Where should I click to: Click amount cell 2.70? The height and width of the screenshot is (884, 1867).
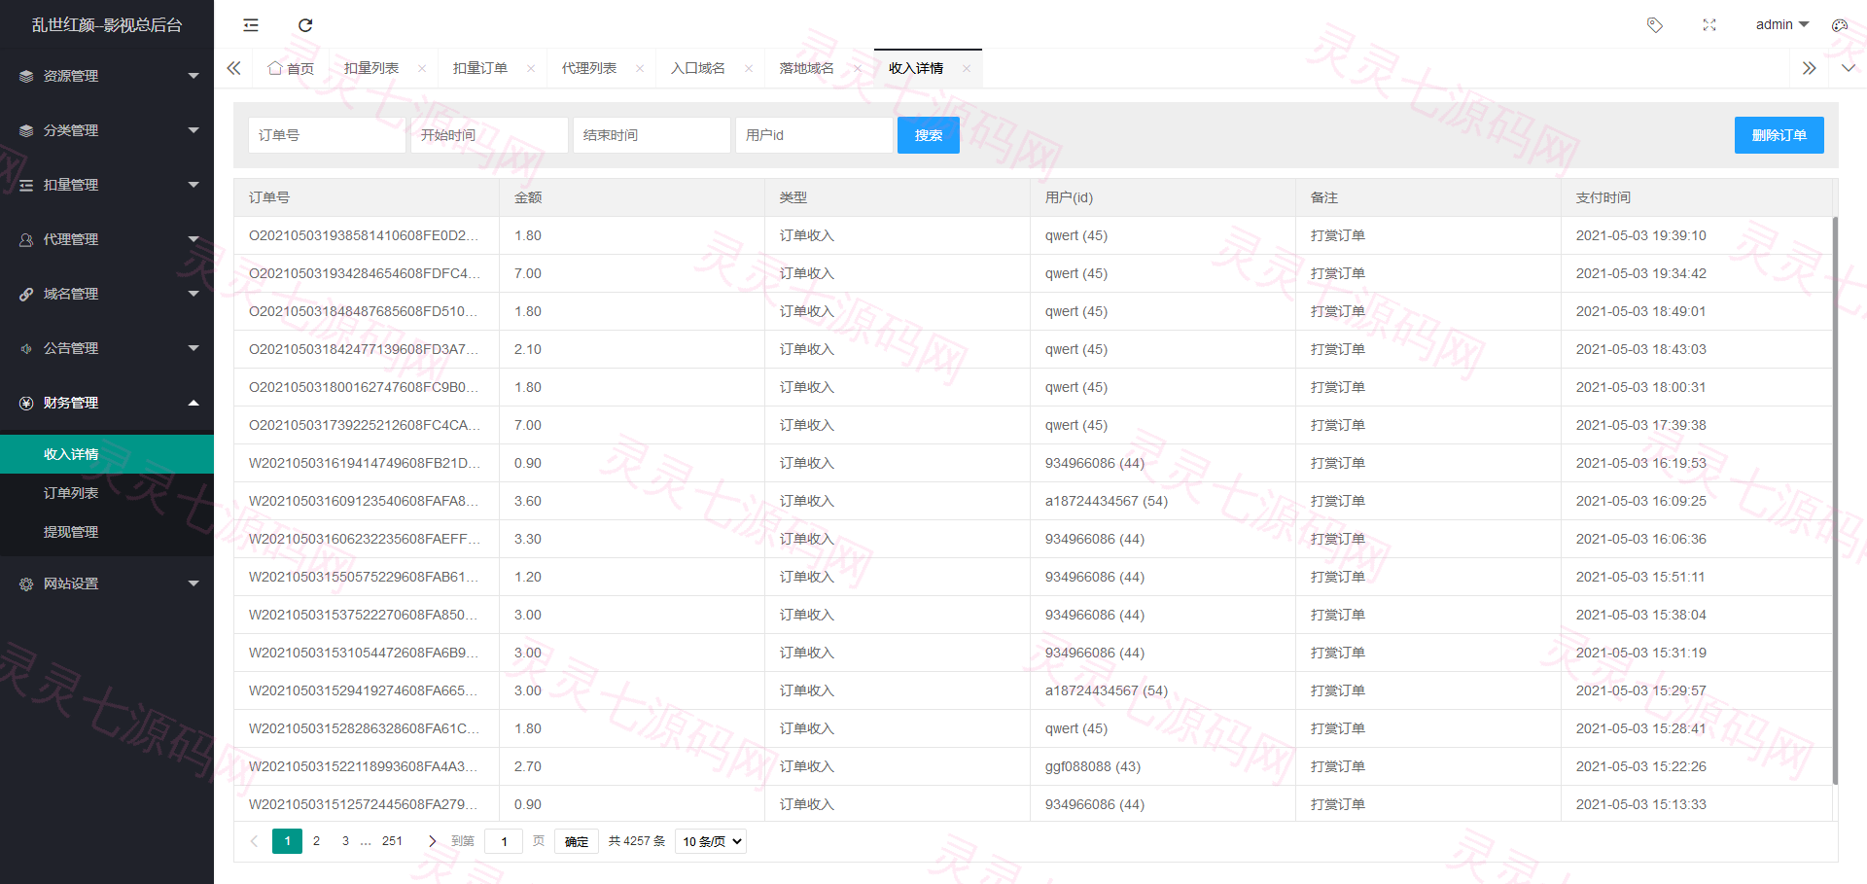[632, 766]
